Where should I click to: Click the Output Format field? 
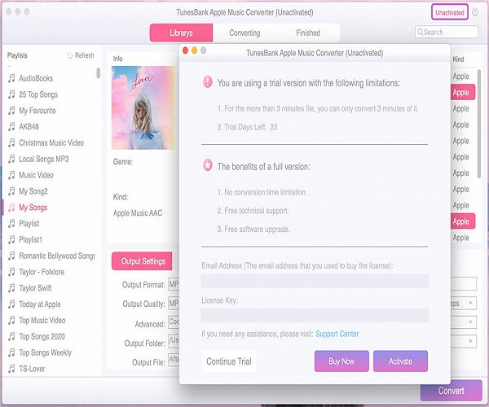174,284
